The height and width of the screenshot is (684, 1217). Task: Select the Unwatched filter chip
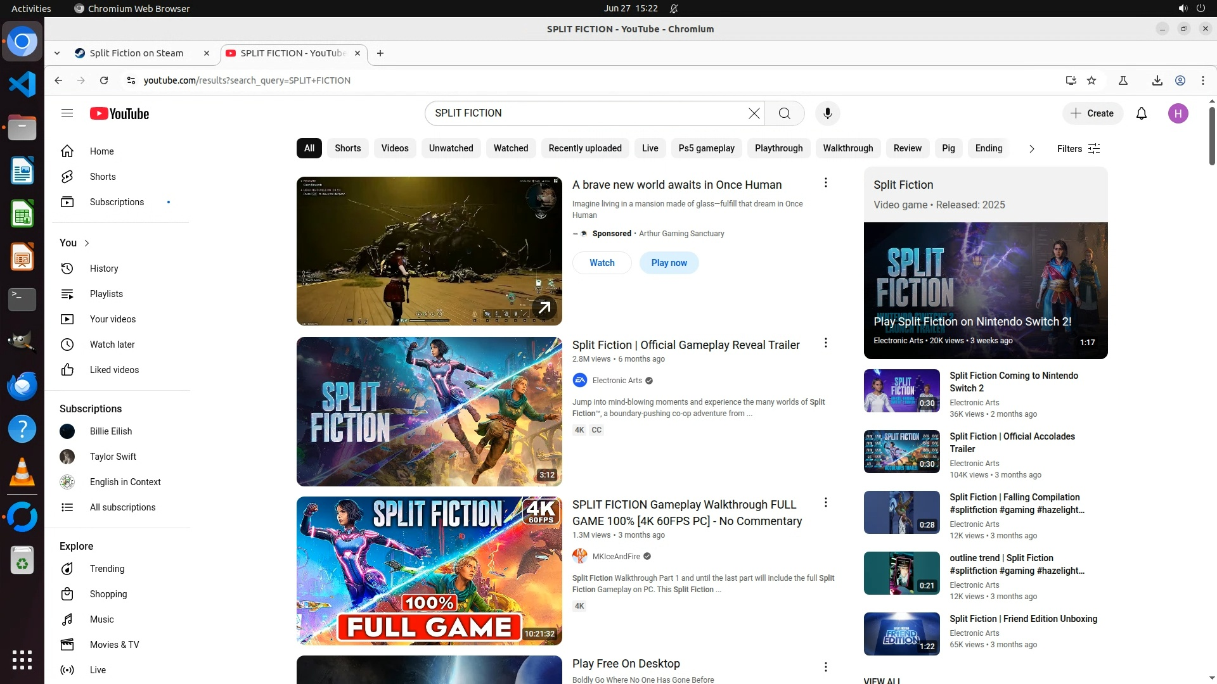click(451, 148)
